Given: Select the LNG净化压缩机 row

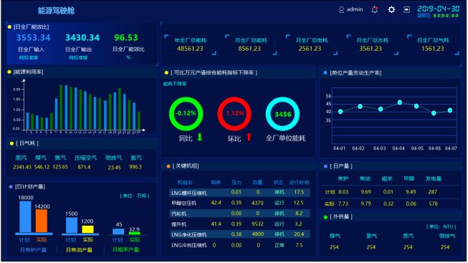Looking at the screenshot, I should pyautogui.click(x=239, y=234).
